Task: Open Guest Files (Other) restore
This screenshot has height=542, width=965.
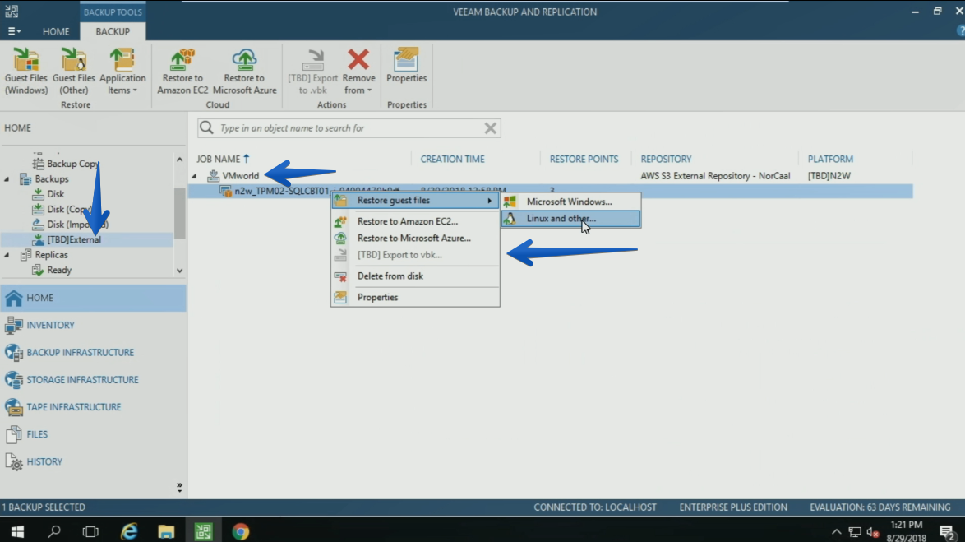Action: (74, 71)
